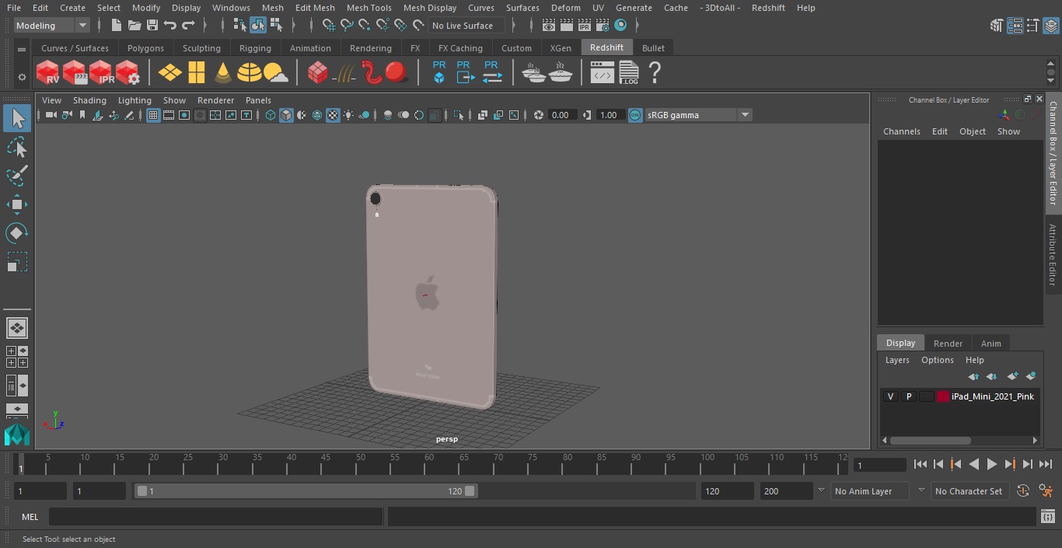The width and height of the screenshot is (1062, 548).
Task: Open Channel Box Channels menu
Action: [901, 131]
